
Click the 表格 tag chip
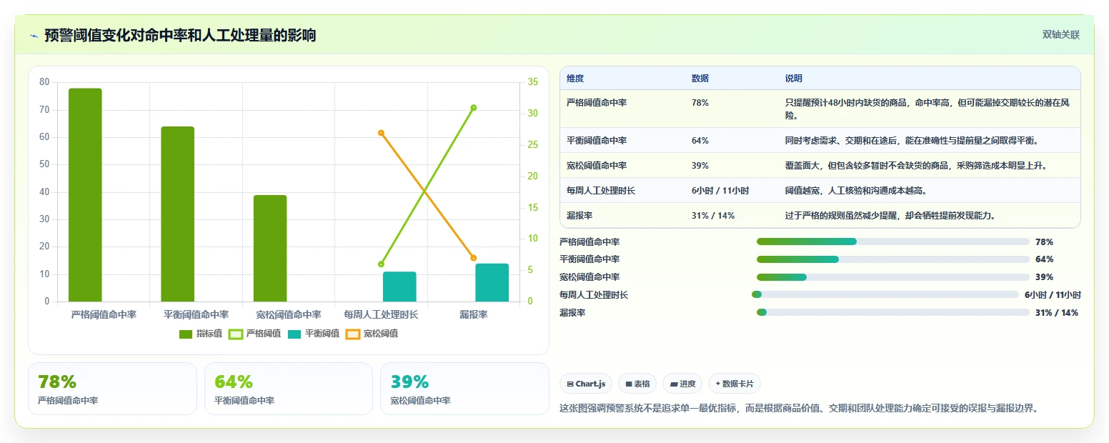[637, 384]
